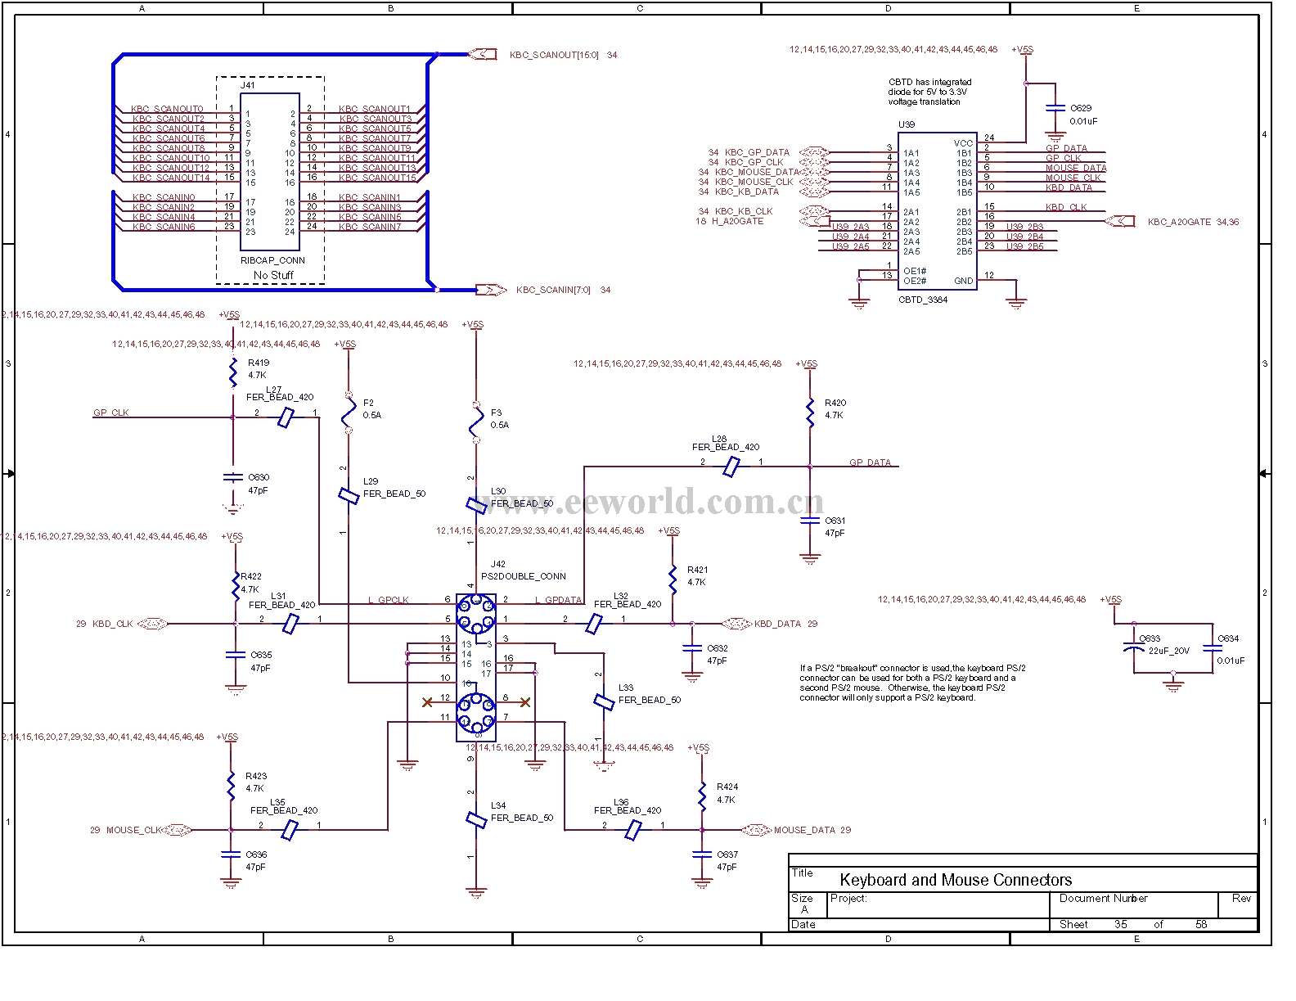This screenshot has width=1296, height=1001.
Task: Click the R420 resistor label
Action: click(x=835, y=403)
